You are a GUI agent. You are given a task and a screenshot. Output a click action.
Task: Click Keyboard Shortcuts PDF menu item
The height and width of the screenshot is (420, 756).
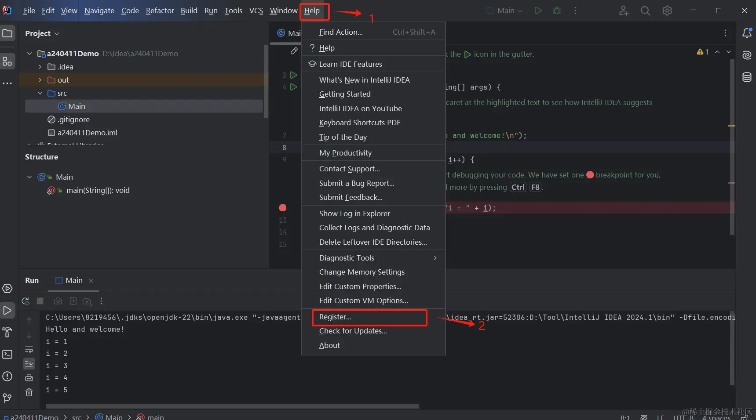373,123
